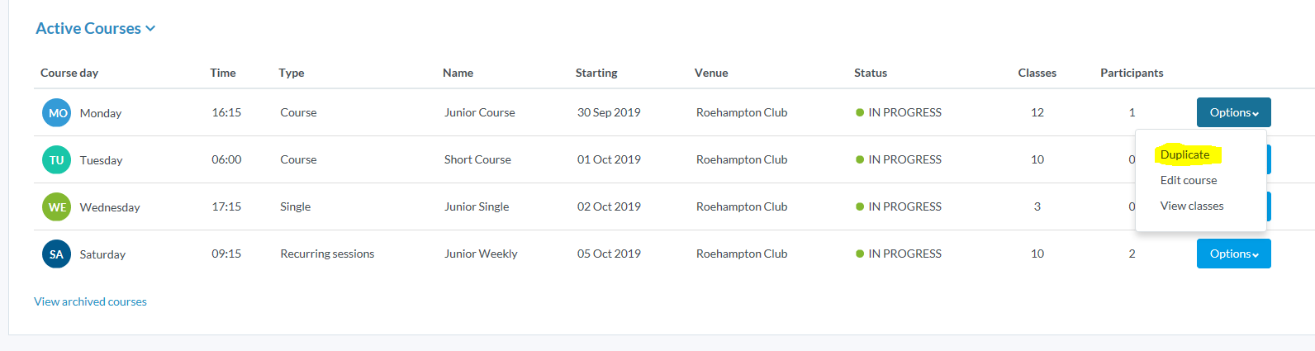Viewport: 1315px width, 351px height.
Task: Open Options dropdown for Saturday Junior Weekly
Action: tap(1233, 254)
